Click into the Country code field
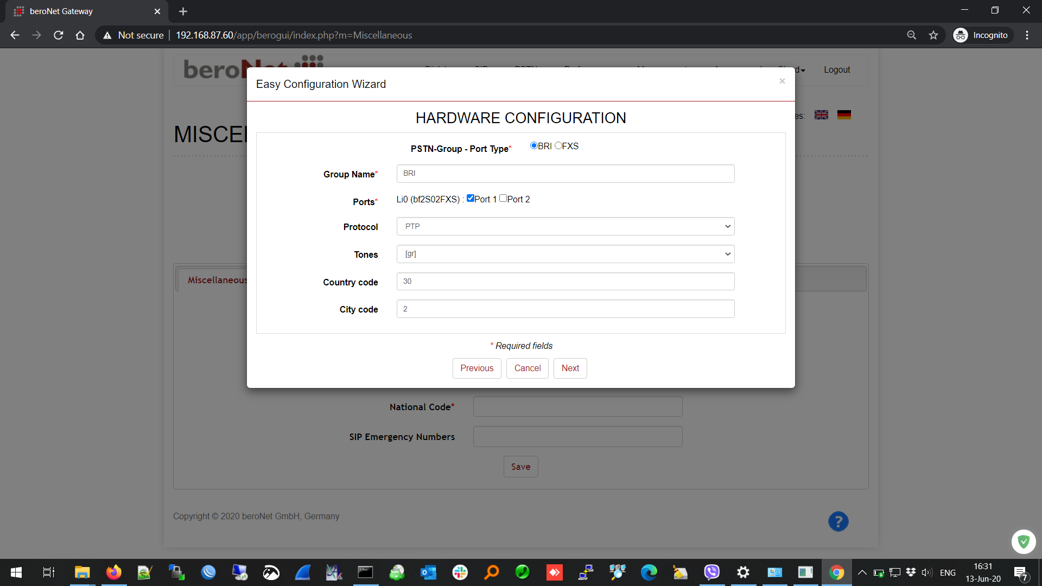This screenshot has width=1042, height=586. [565, 281]
